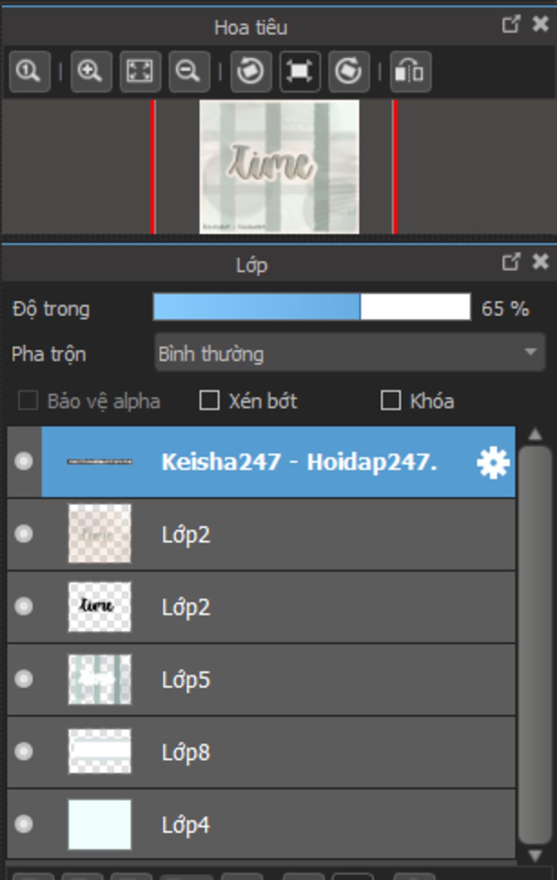The width and height of the screenshot is (557, 880).
Task: Click the fit to screen icon
Action: click(x=140, y=71)
